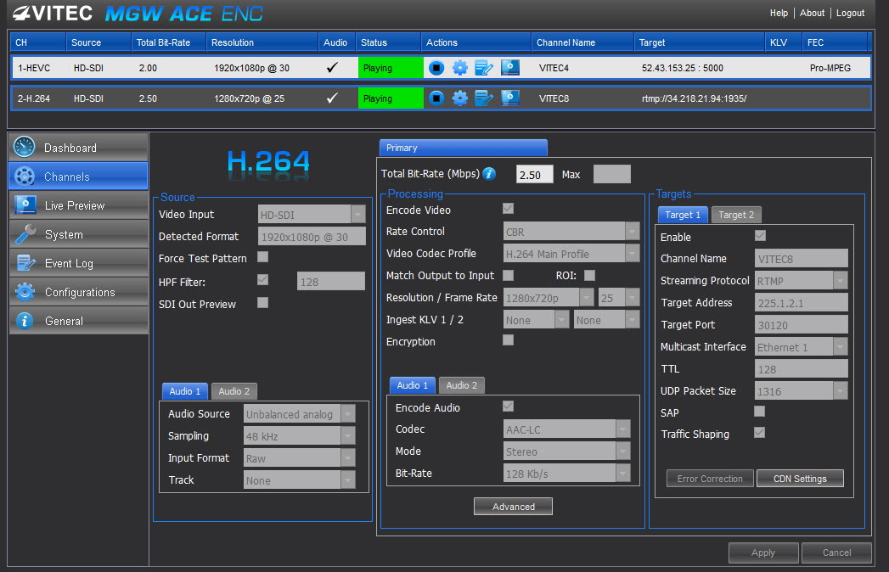Open edit notes icon for VITEC4 channel
This screenshot has height=572, width=889.
(x=484, y=68)
